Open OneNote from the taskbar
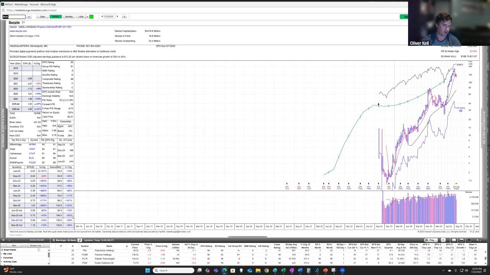Image resolution: width=490 pixels, height=275 pixels. tap(292, 270)
